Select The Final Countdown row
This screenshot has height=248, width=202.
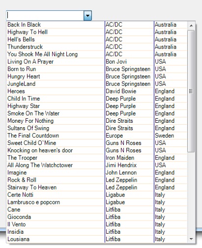[x=97, y=136]
